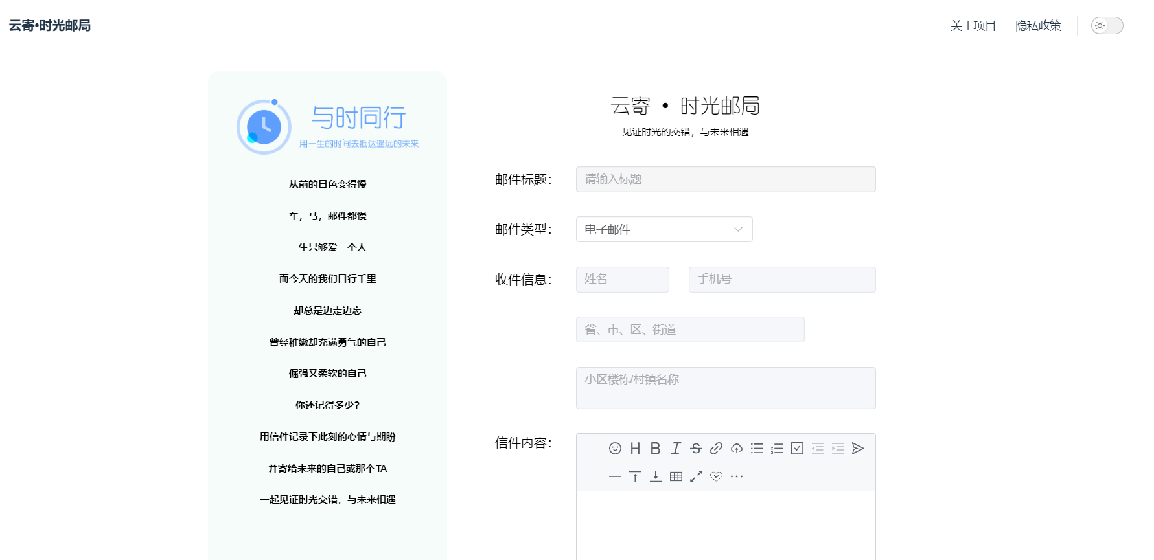Click the indent icon in editor toolbar
This screenshot has height=560, width=1154.
[838, 448]
